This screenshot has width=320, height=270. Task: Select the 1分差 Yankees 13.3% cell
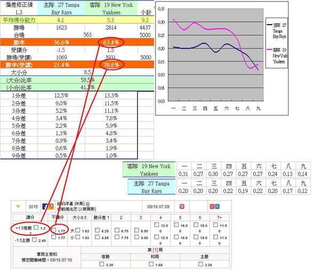click(111, 96)
